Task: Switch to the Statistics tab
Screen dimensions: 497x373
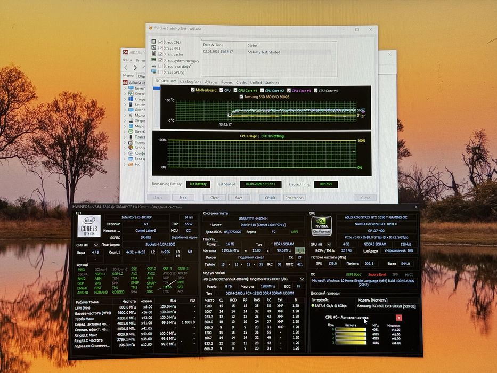Action: pyautogui.click(x=272, y=83)
